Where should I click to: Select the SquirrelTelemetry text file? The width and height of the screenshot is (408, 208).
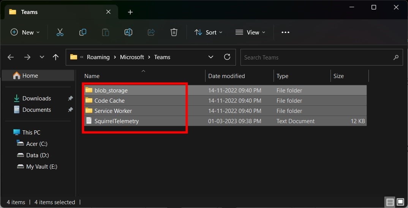coord(225,121)
